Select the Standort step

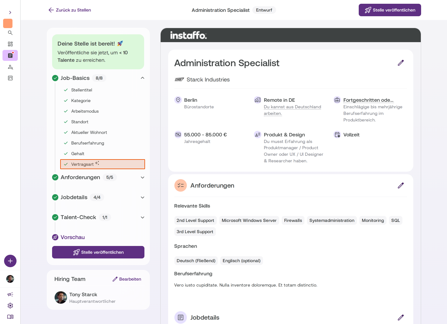pos(103,122)
